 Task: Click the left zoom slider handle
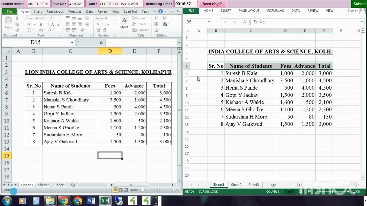[158, 190]
